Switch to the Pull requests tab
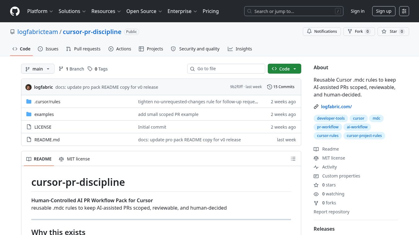Image resolution: width=419 pixels, height=235 pixels. point(83,49)
